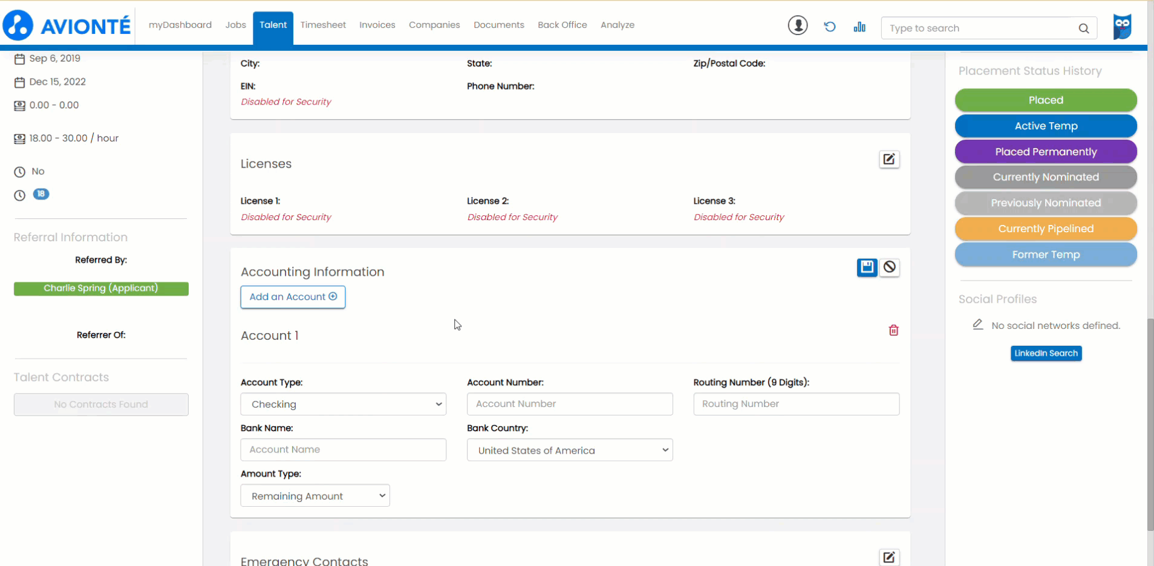Open Companies menu
Screen dimensions: 1154x566
434,25
